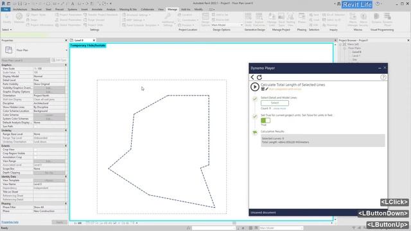Screen dimensions: 411x231
Task: Open Project Information
Action: [x=40, y=25]
